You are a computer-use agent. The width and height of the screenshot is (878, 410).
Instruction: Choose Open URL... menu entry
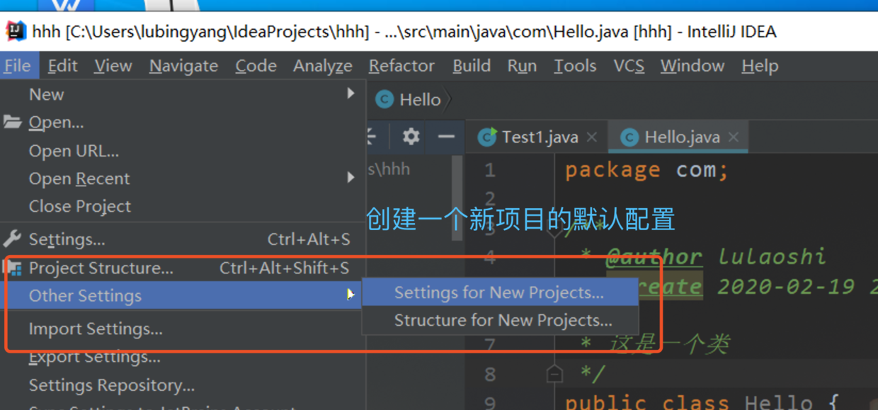pos(183,151)
